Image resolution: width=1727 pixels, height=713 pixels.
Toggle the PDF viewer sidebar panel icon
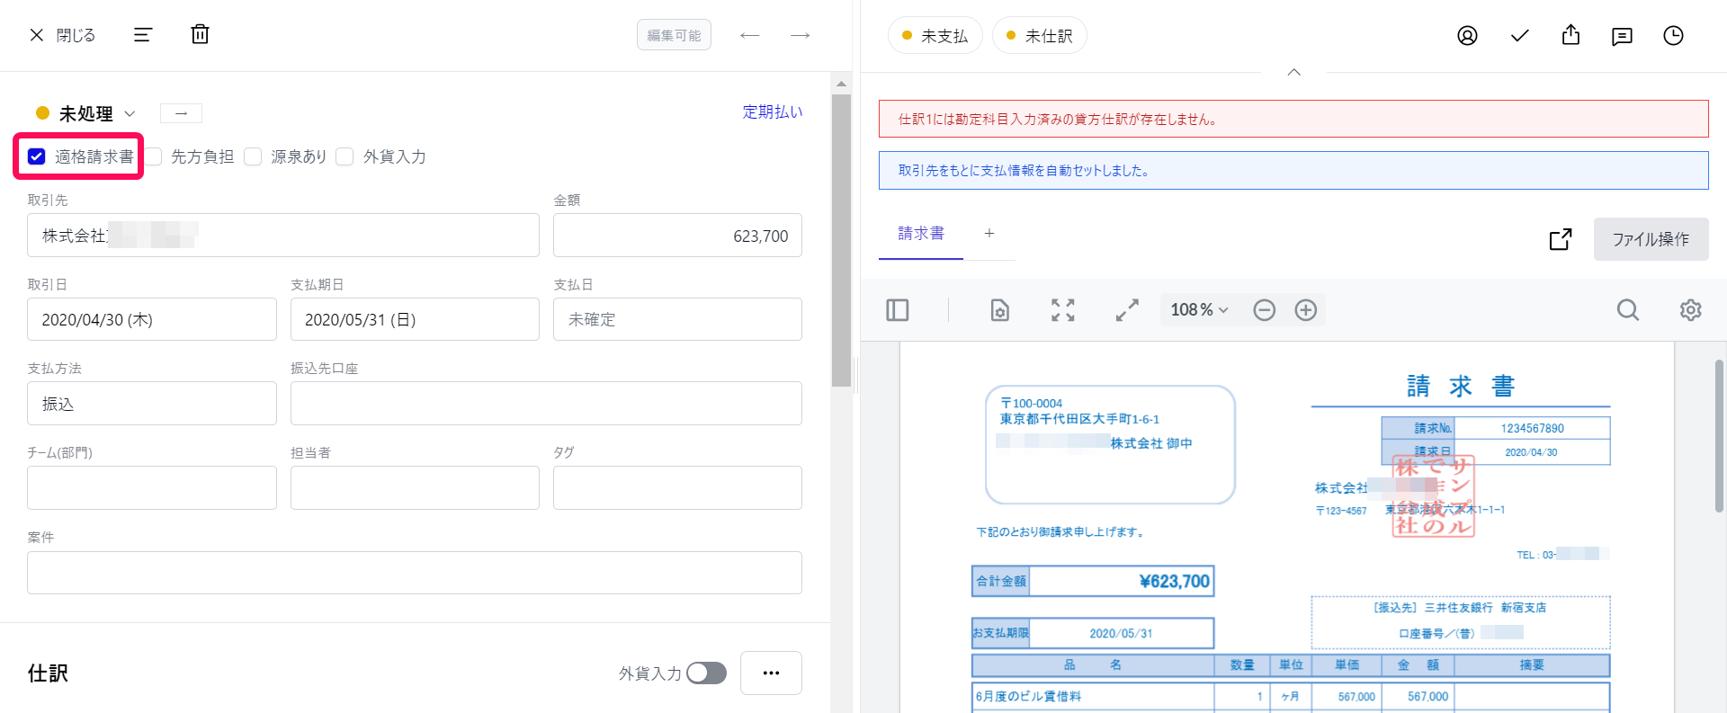(x=898, y=310)
